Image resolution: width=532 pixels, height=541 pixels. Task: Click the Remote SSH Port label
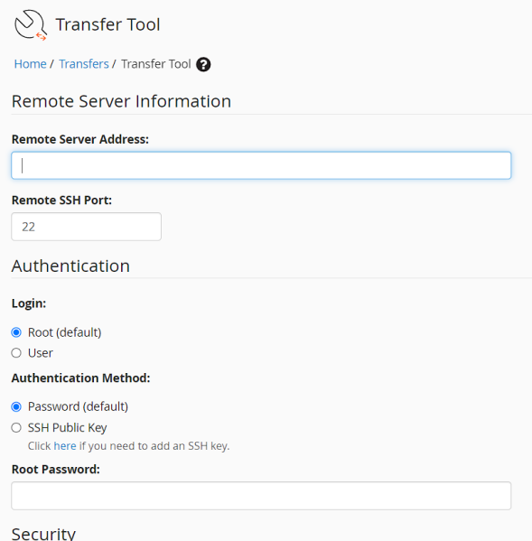pos(61,201)
